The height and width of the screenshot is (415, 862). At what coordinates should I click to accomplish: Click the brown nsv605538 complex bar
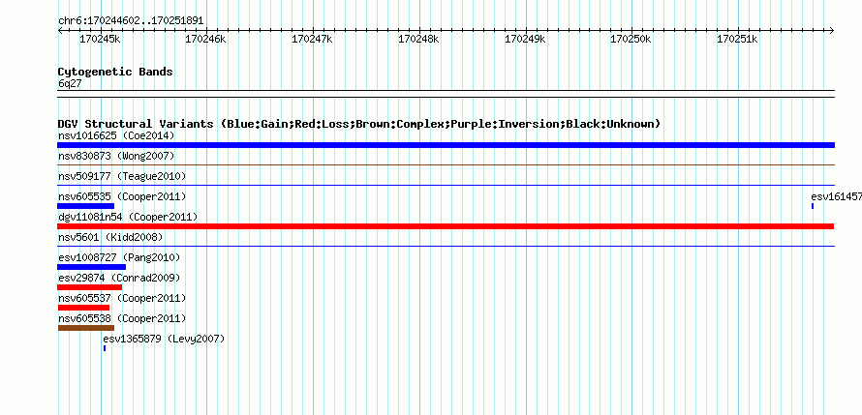[86, 328]
